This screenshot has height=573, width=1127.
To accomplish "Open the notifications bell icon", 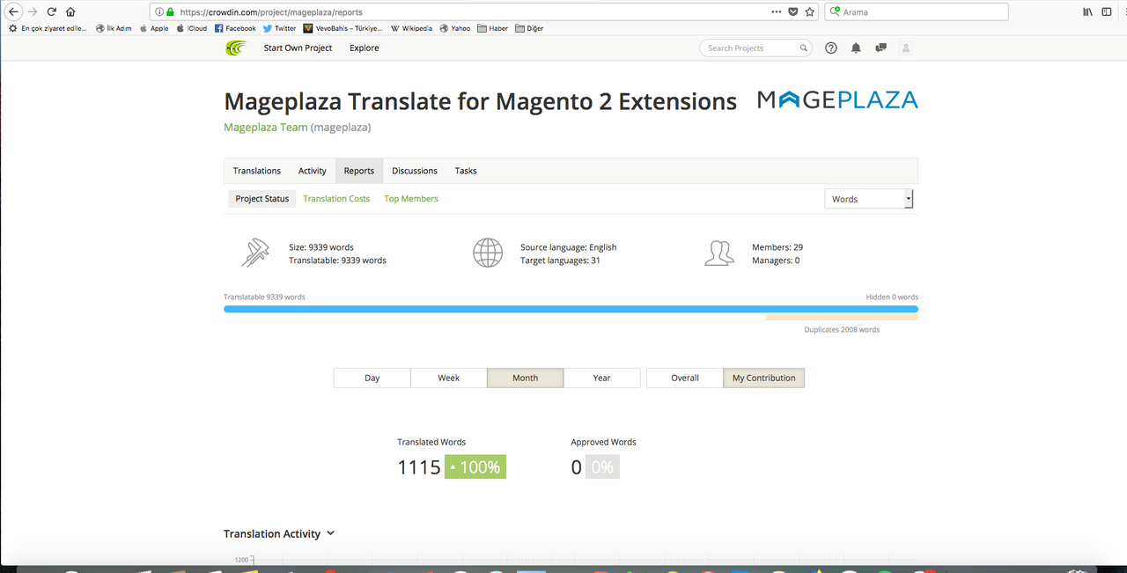I will point(856,48).
